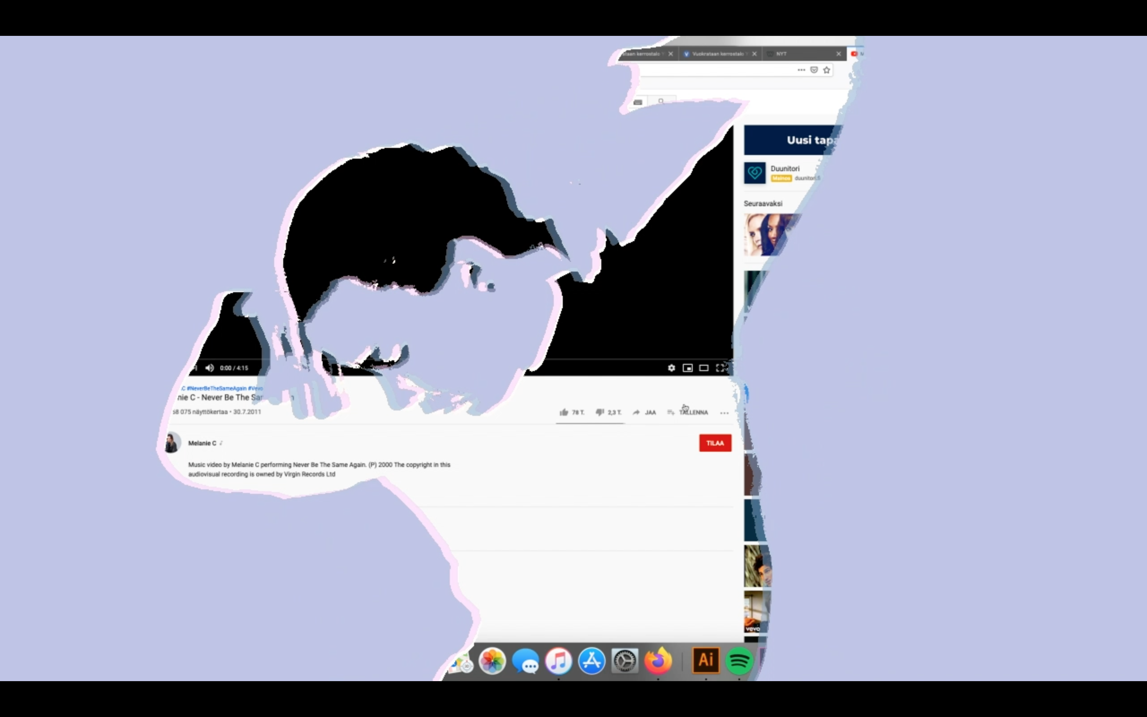Viewport: 1147px width, 717px height.
Task: Subscribe using red TILAA button
Action: tap(715, 443)
